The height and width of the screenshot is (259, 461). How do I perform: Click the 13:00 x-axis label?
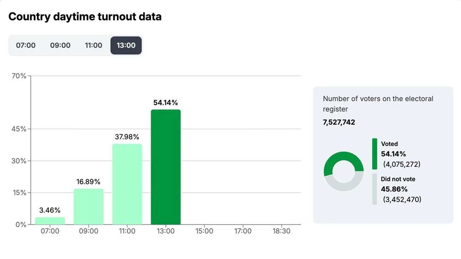point(166,231)
